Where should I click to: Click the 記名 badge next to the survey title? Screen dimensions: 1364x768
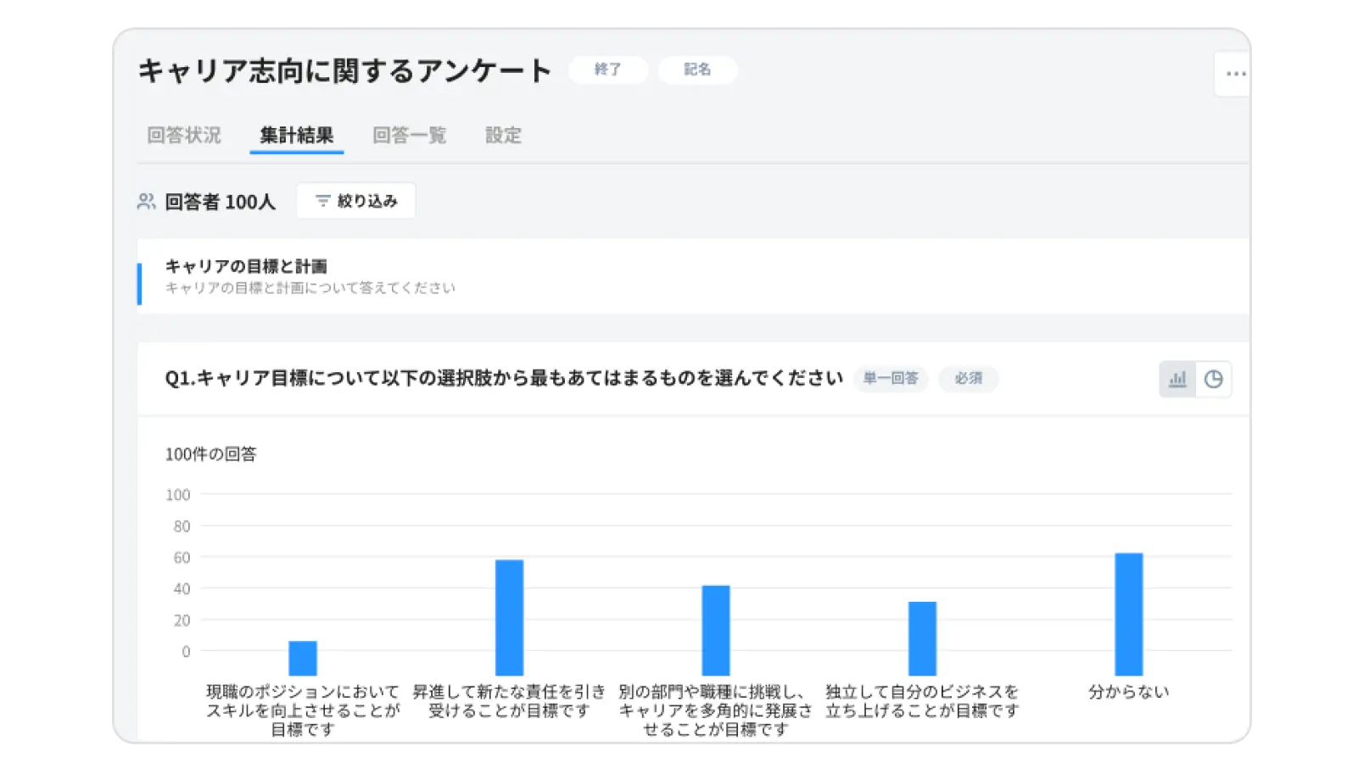coord(697,70)
